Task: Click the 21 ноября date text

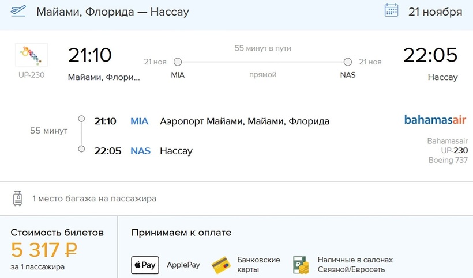Action: pos(435,12)
